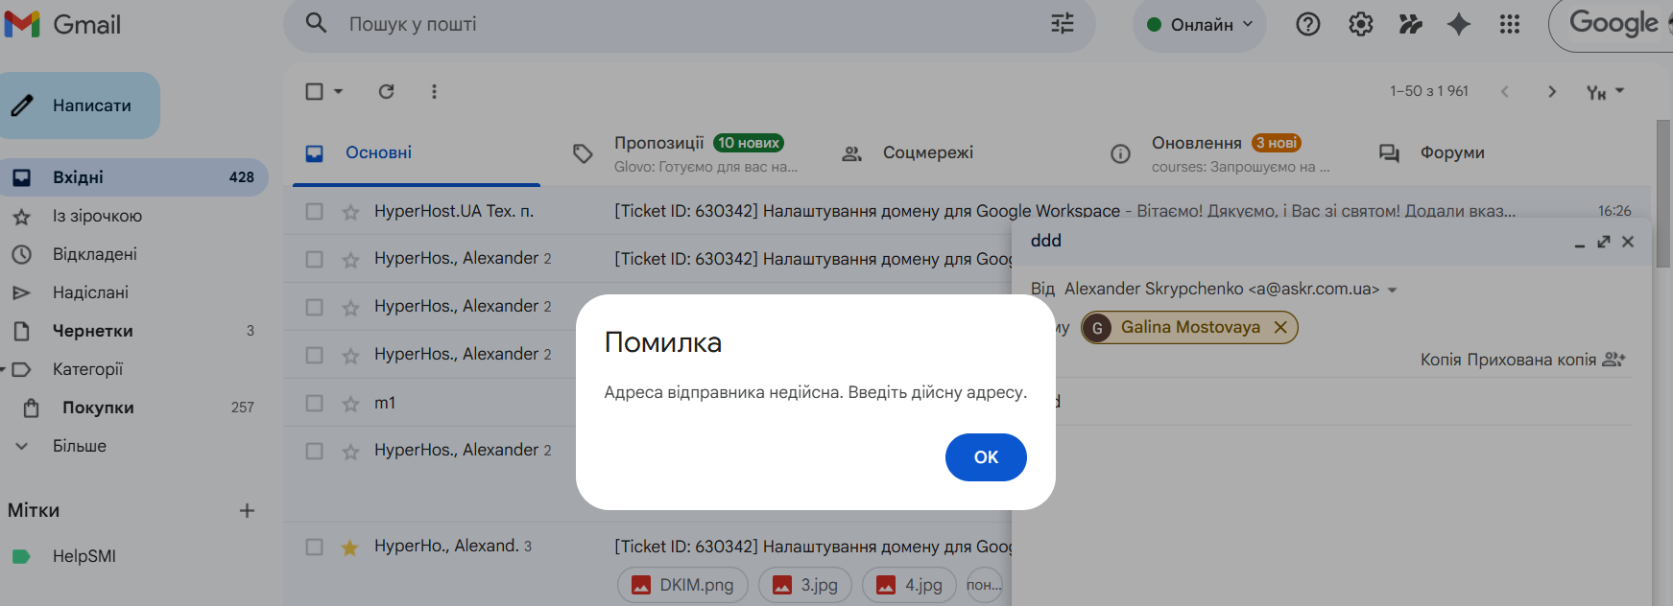Screen dimensions: 1673x606
Task: Expand the Більше sidebar section
Action: tap(79, 446)
